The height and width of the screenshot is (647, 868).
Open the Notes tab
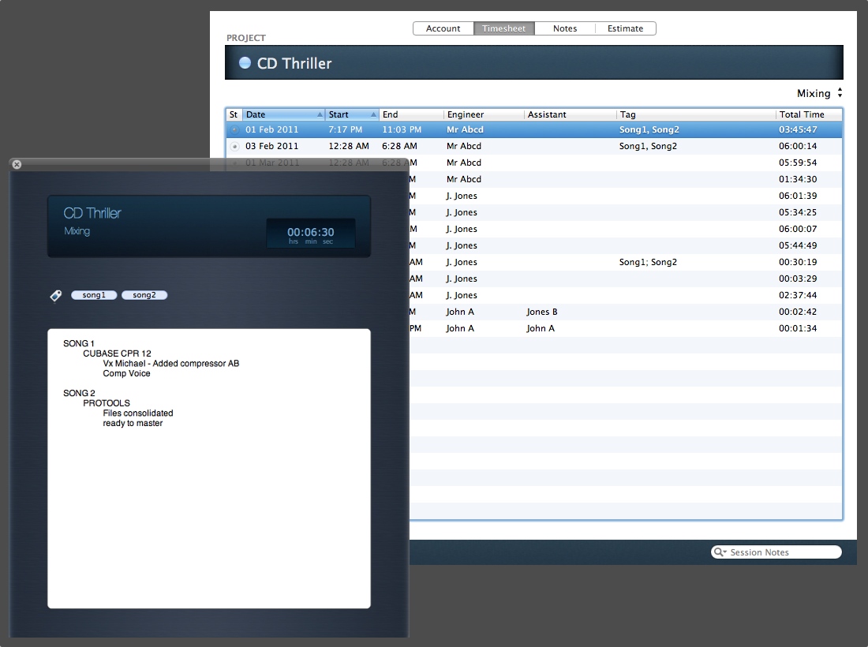[x=564, y=28]
